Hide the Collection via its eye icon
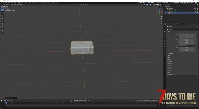This screenshot has height=109, width=199. [196, 8]
